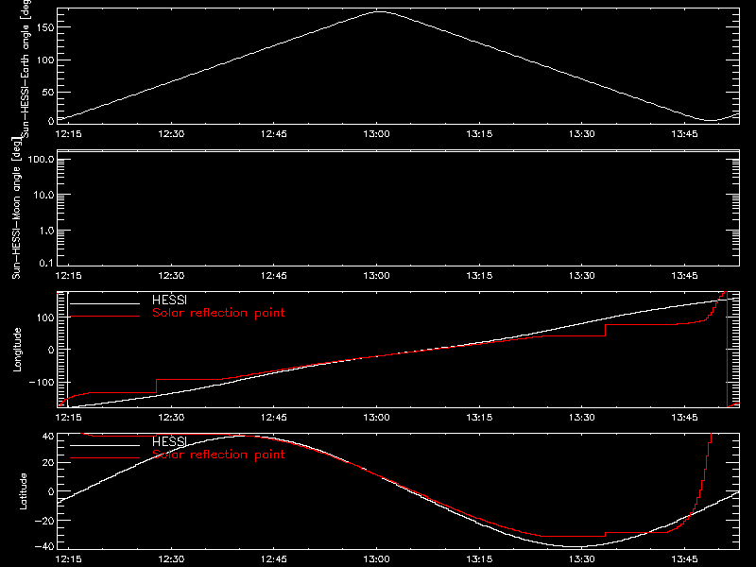
Task: Click 12:15 time label under Latitude plot
Action: tap(68, 558)
